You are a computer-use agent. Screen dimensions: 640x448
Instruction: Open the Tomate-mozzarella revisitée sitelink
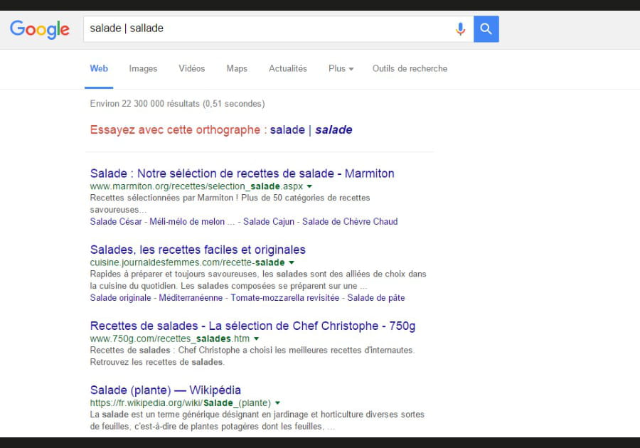coord(285,298)
